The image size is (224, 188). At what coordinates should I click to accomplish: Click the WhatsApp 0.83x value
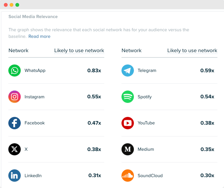[94, 71]
